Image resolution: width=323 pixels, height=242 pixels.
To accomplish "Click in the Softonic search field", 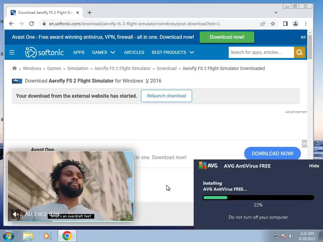I will coord(261,52).
